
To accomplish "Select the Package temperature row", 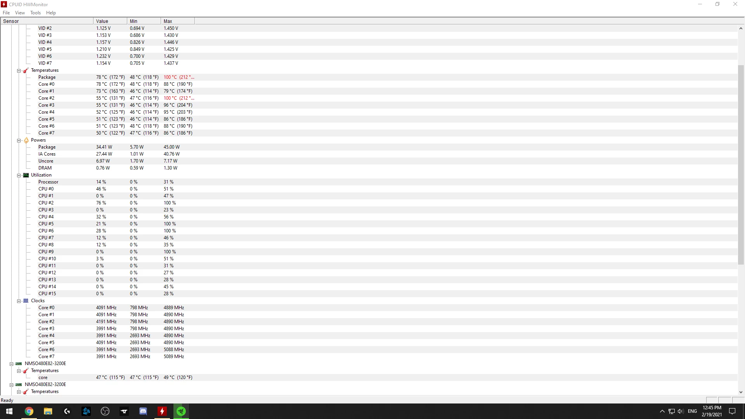I will pos(47,77).
